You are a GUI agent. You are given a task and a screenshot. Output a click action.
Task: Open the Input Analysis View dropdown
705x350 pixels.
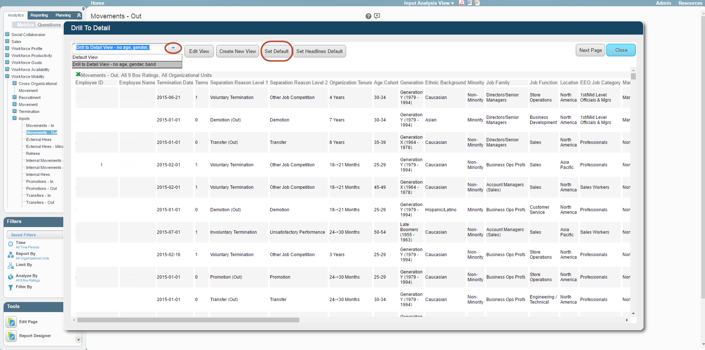(x=429, y=3)
